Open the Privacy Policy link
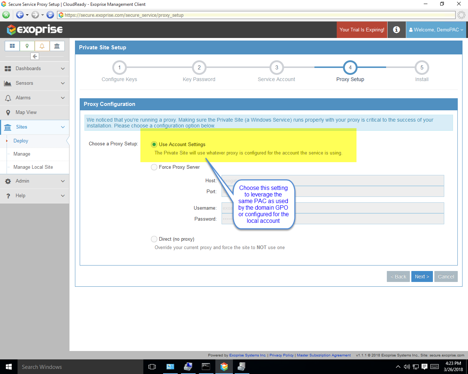Image resolution: width=468 pixels, height=374 pixels. tap(282, 355)
